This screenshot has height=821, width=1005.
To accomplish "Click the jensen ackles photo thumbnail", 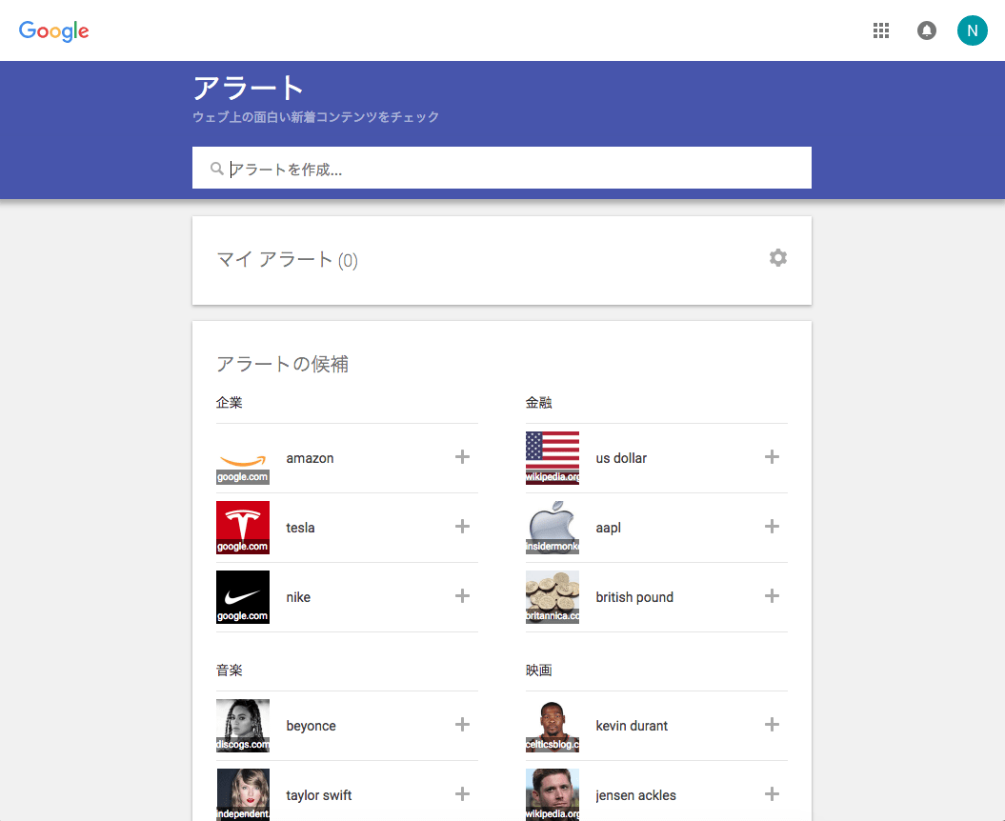I will tap(552, 794).
